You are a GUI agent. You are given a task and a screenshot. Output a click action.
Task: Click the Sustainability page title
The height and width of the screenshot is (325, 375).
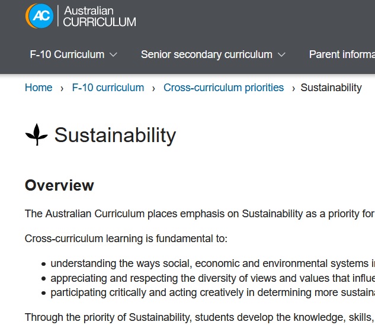point(116,135)
